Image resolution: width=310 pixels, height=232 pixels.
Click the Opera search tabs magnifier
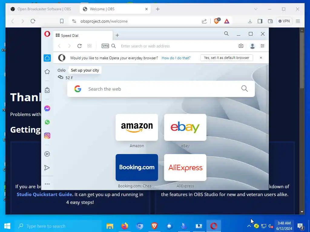click(x=226, y=34)
